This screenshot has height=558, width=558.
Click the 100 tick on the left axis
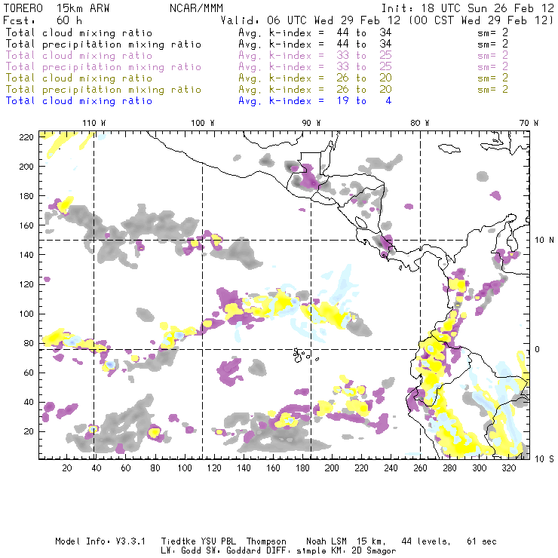29,313
